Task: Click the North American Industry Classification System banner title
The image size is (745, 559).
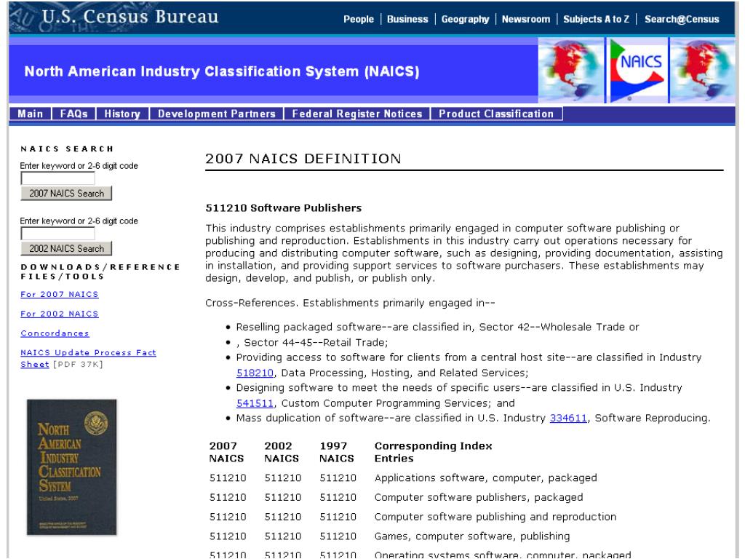Action: coord(222,71)
